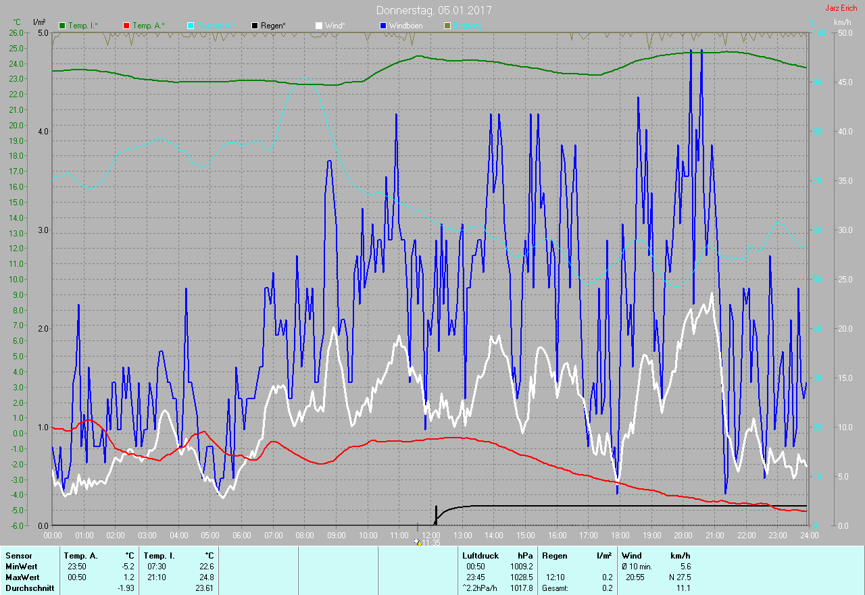Screen dimensions: 865x595
Task: Click the white Wind legend square
Action: 319,26
